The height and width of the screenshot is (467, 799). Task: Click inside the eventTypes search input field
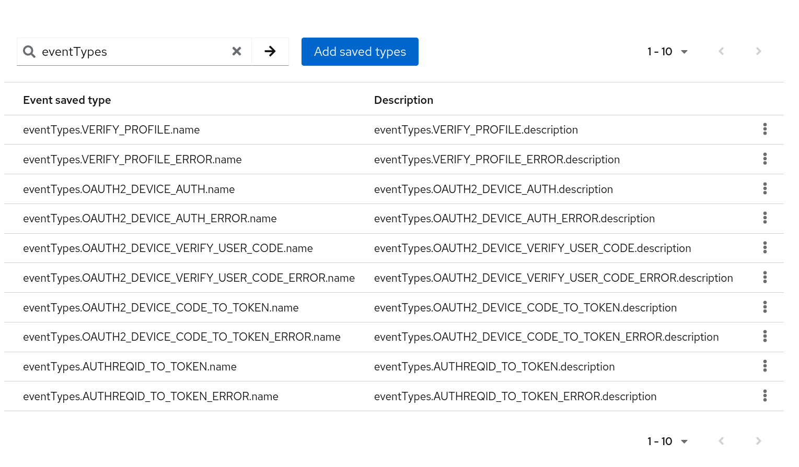tap(131, 51)
